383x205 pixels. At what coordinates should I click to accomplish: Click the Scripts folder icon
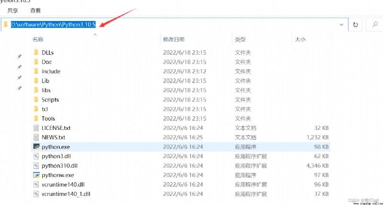(36, 99)
